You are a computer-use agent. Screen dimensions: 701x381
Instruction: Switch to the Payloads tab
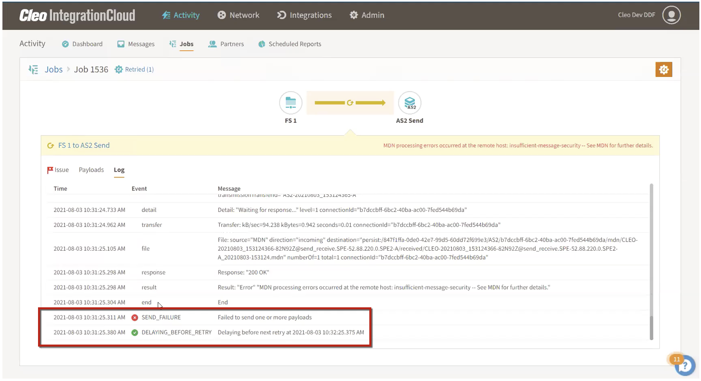tap(91, 170)
